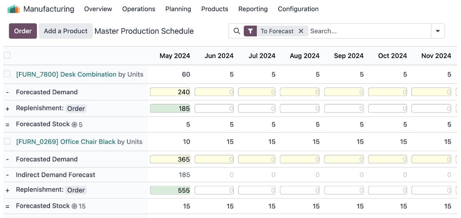Focus the Search text field
This screenshot has height=218, width=461.
pos(369,31)
